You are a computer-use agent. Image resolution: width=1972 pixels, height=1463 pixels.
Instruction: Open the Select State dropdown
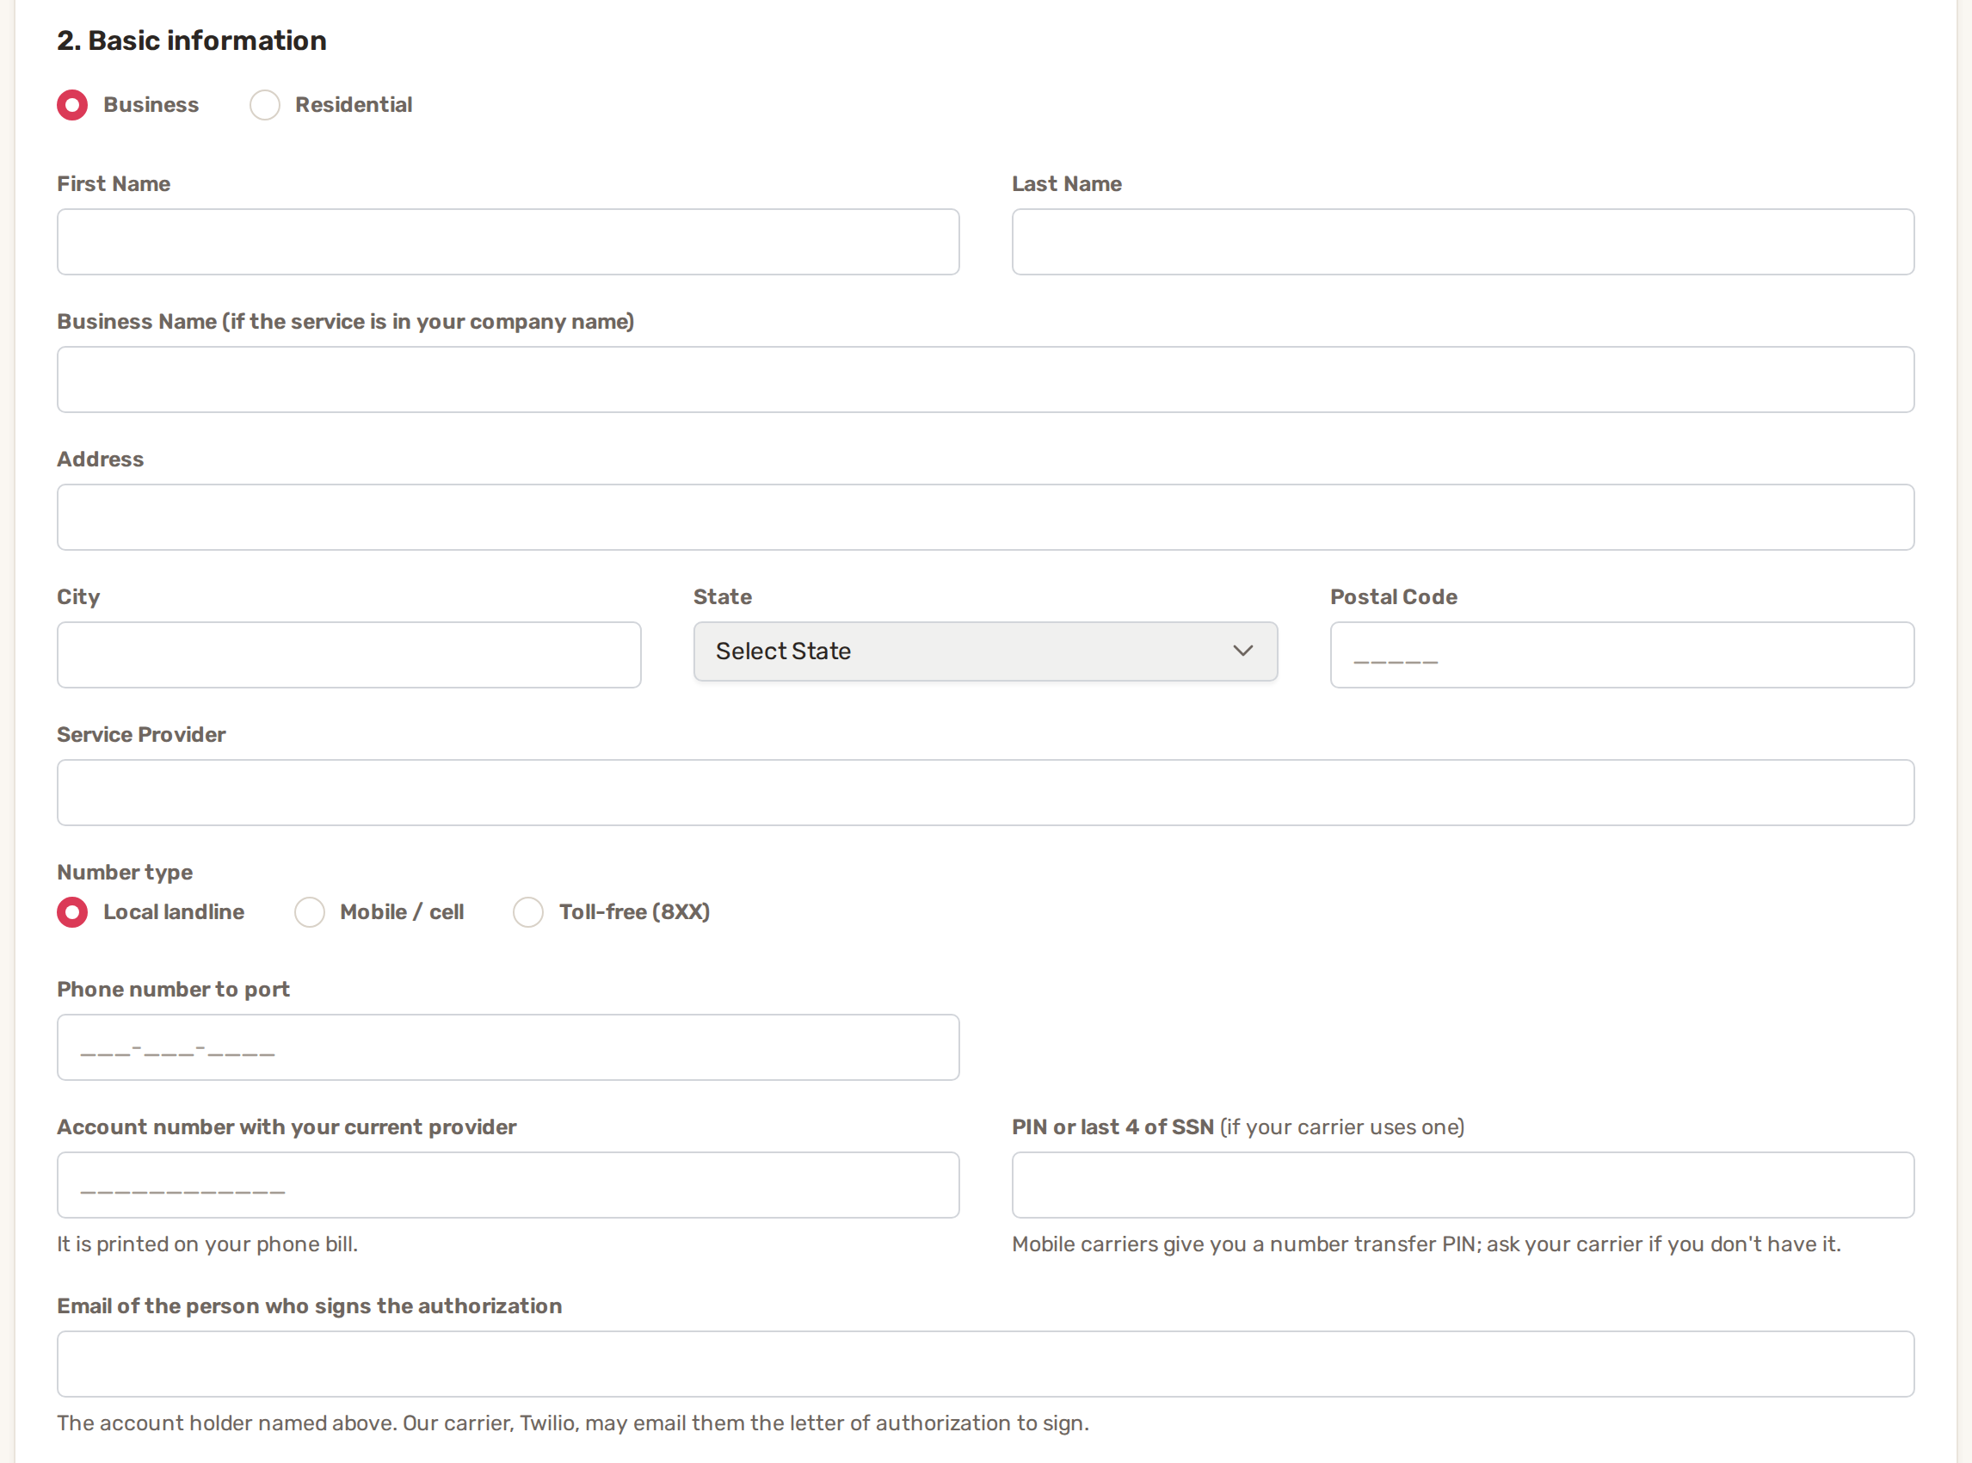click(984, 651)
